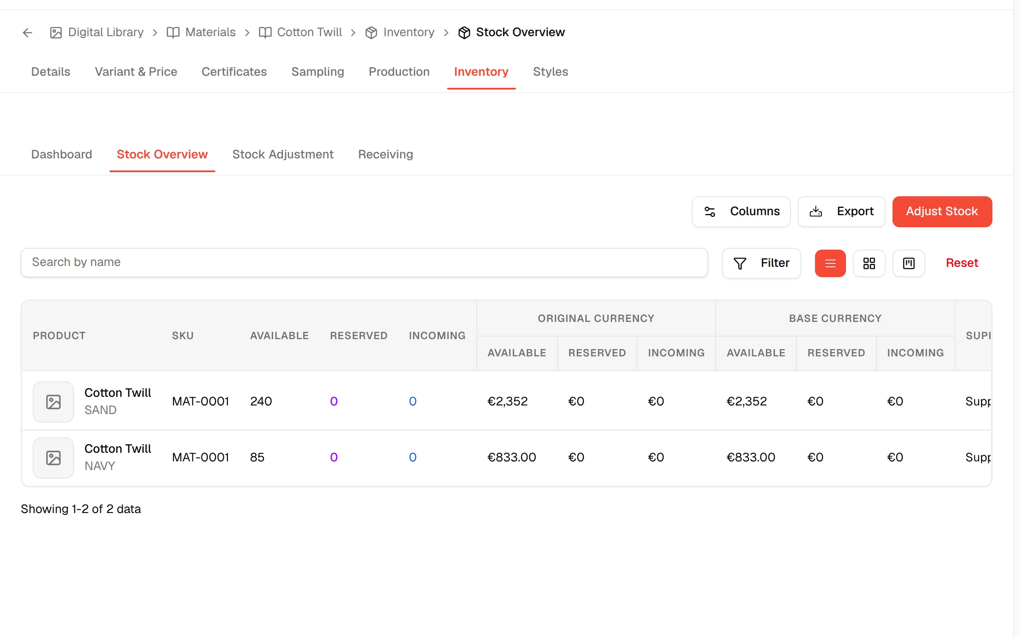Switch to grid view
The width and height of the screenshot is (1020, 637).
click(x=869, y=263)
